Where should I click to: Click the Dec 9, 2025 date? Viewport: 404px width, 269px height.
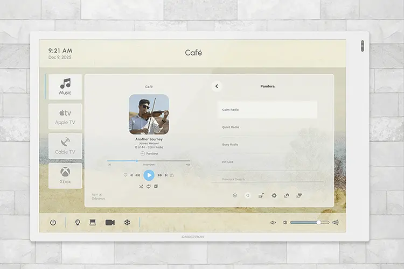(x=60, y=57)
